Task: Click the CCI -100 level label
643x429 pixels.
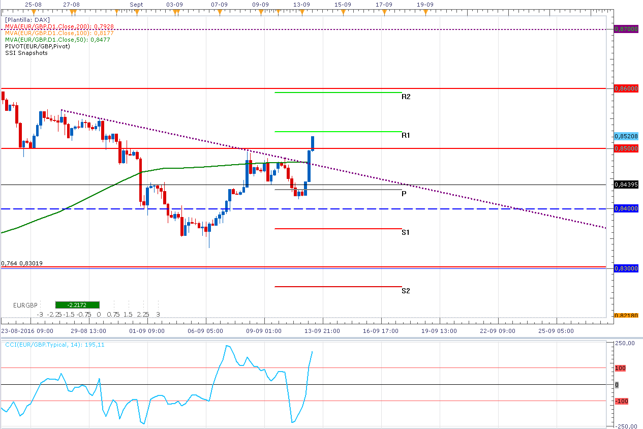Action: [622, 402]
